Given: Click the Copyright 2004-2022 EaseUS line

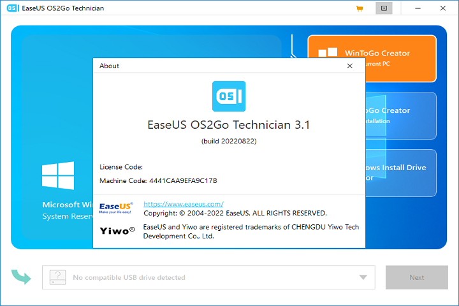Looking at the screenshot, I should coord(235,213).
